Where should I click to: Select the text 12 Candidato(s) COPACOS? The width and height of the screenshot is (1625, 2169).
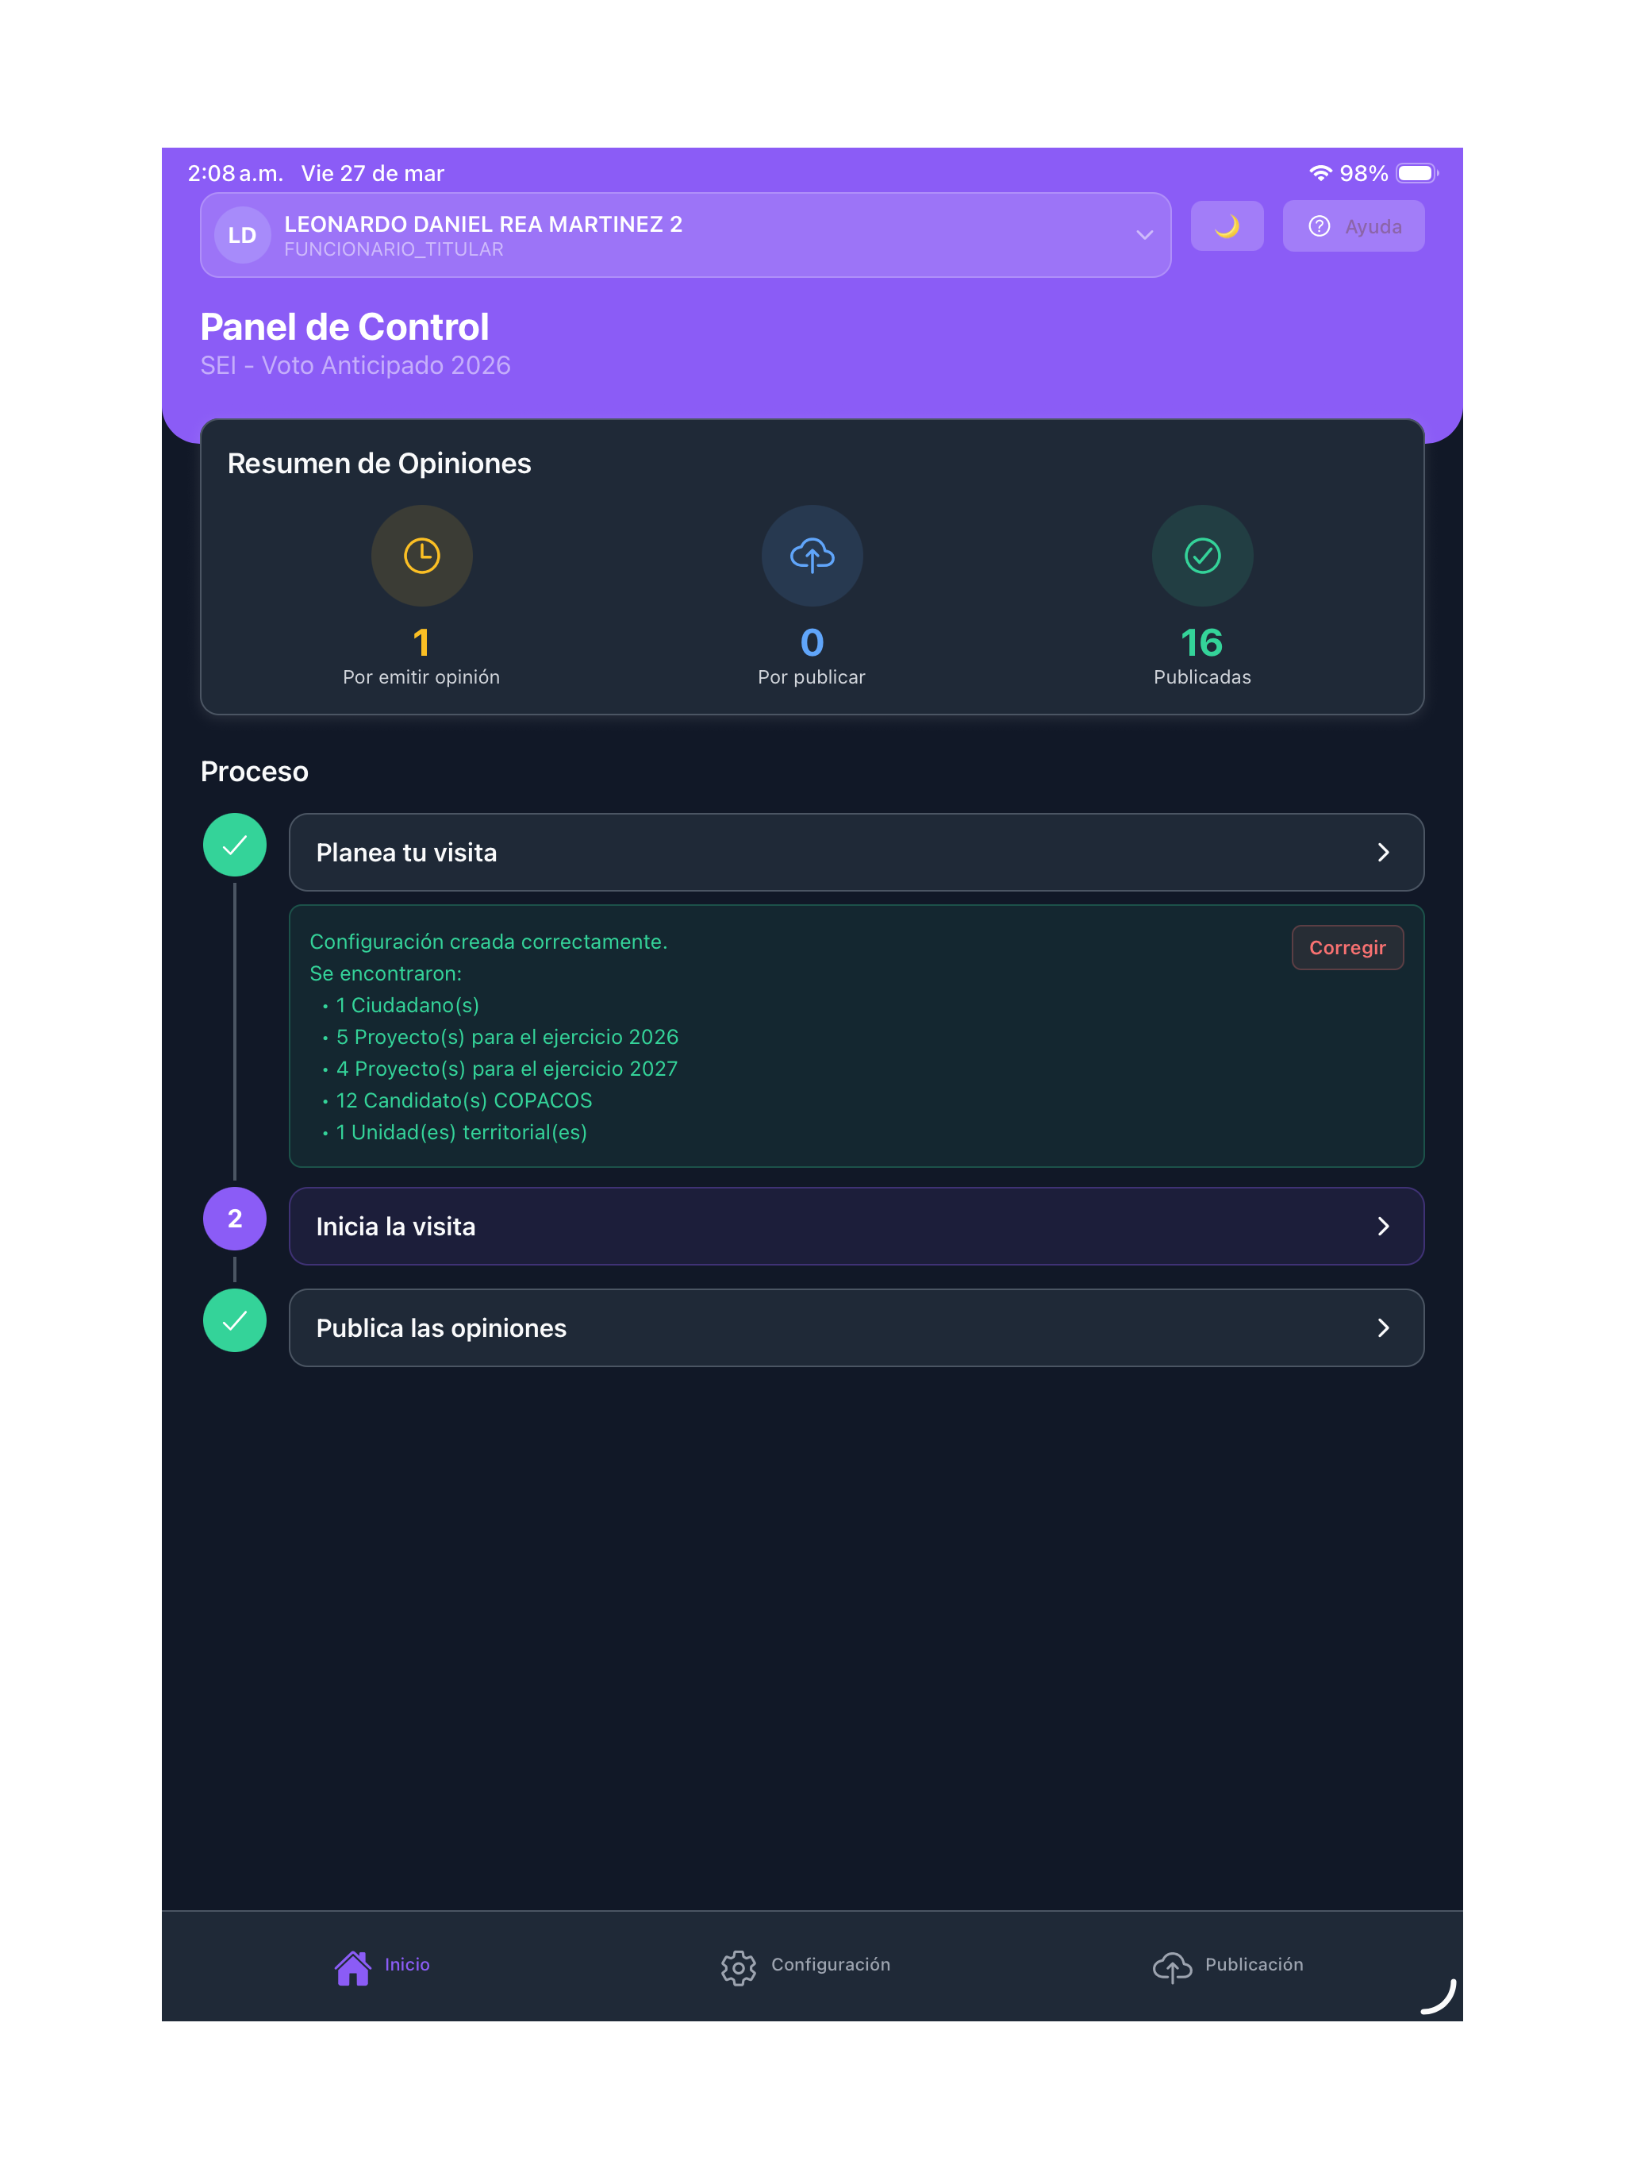pyautogui.click(x=463, y=1100)
